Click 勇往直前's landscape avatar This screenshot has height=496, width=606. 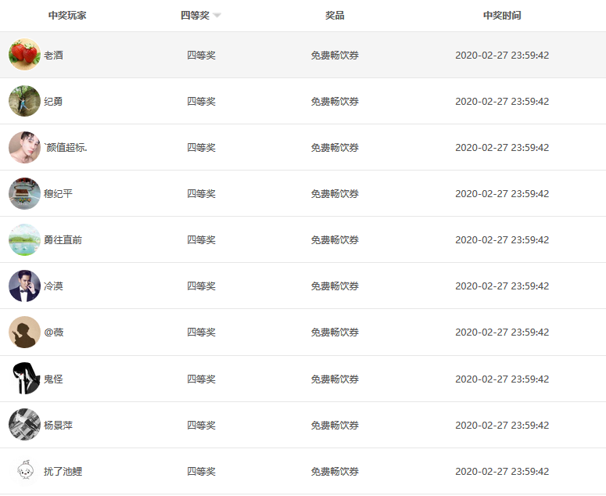tap(24, 239)
